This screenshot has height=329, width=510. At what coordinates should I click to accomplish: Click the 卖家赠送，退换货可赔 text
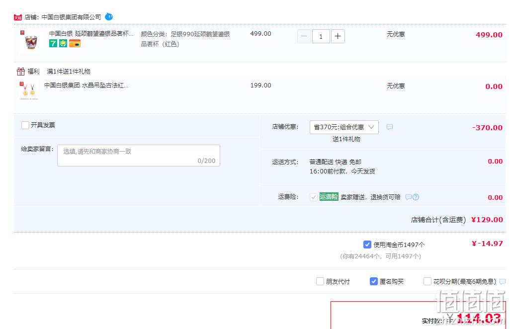pyautogui.click(x=370, y=197)
